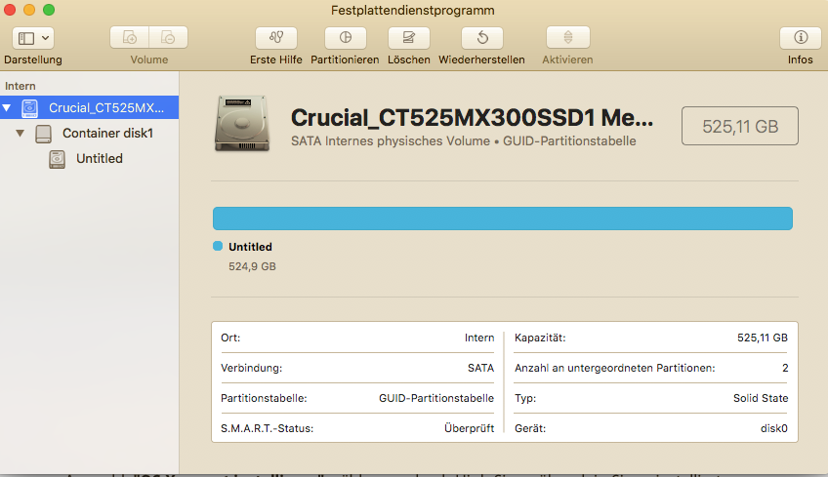Open the Partitionieren pie icon

(x=346, y=37)
